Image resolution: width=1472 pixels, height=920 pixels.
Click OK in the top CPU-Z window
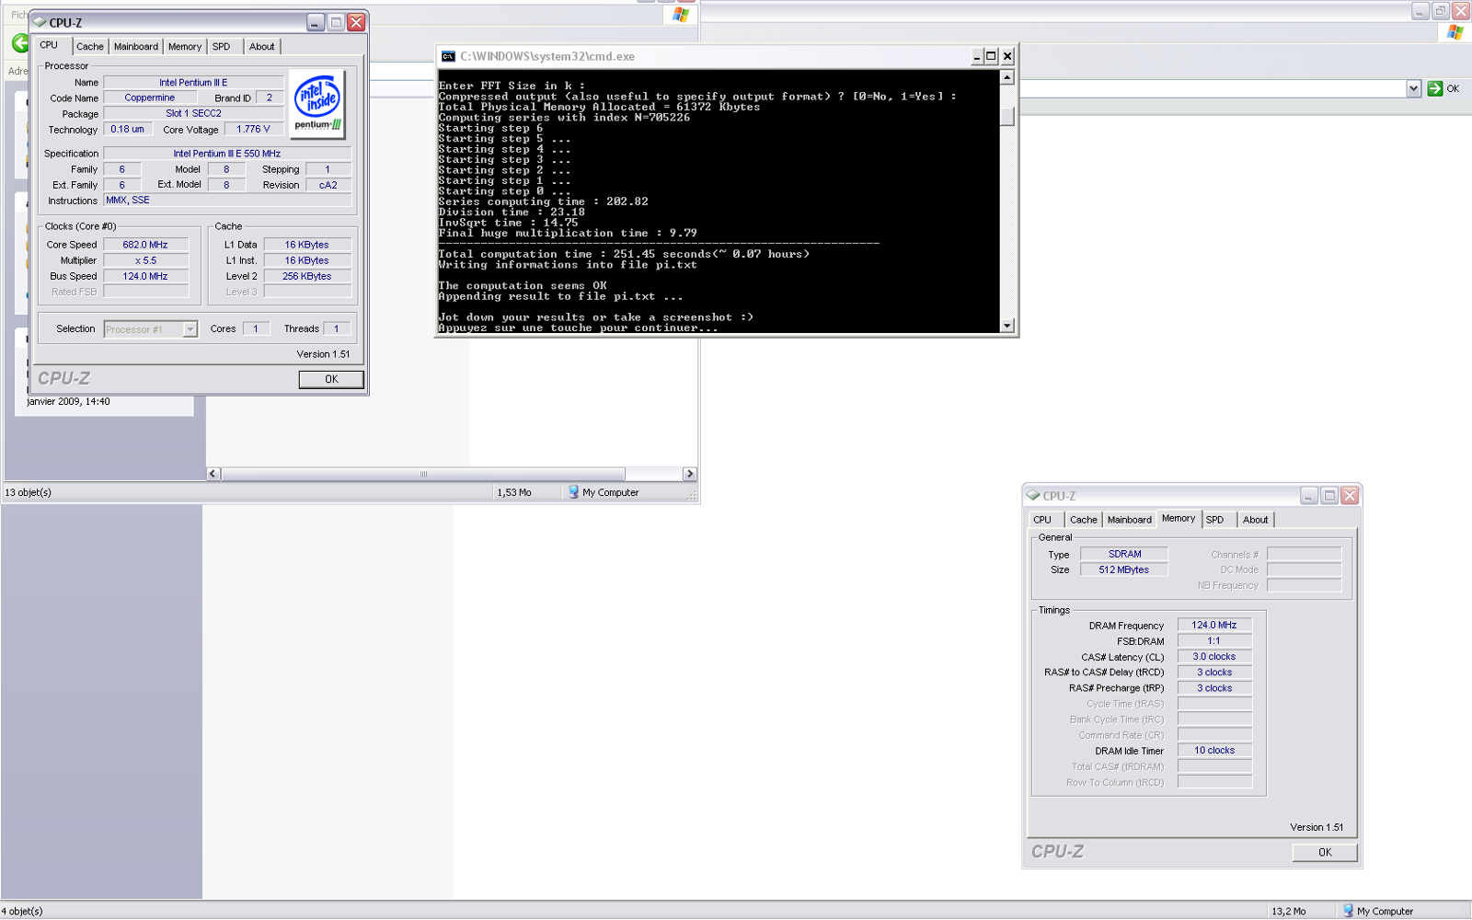331,379
